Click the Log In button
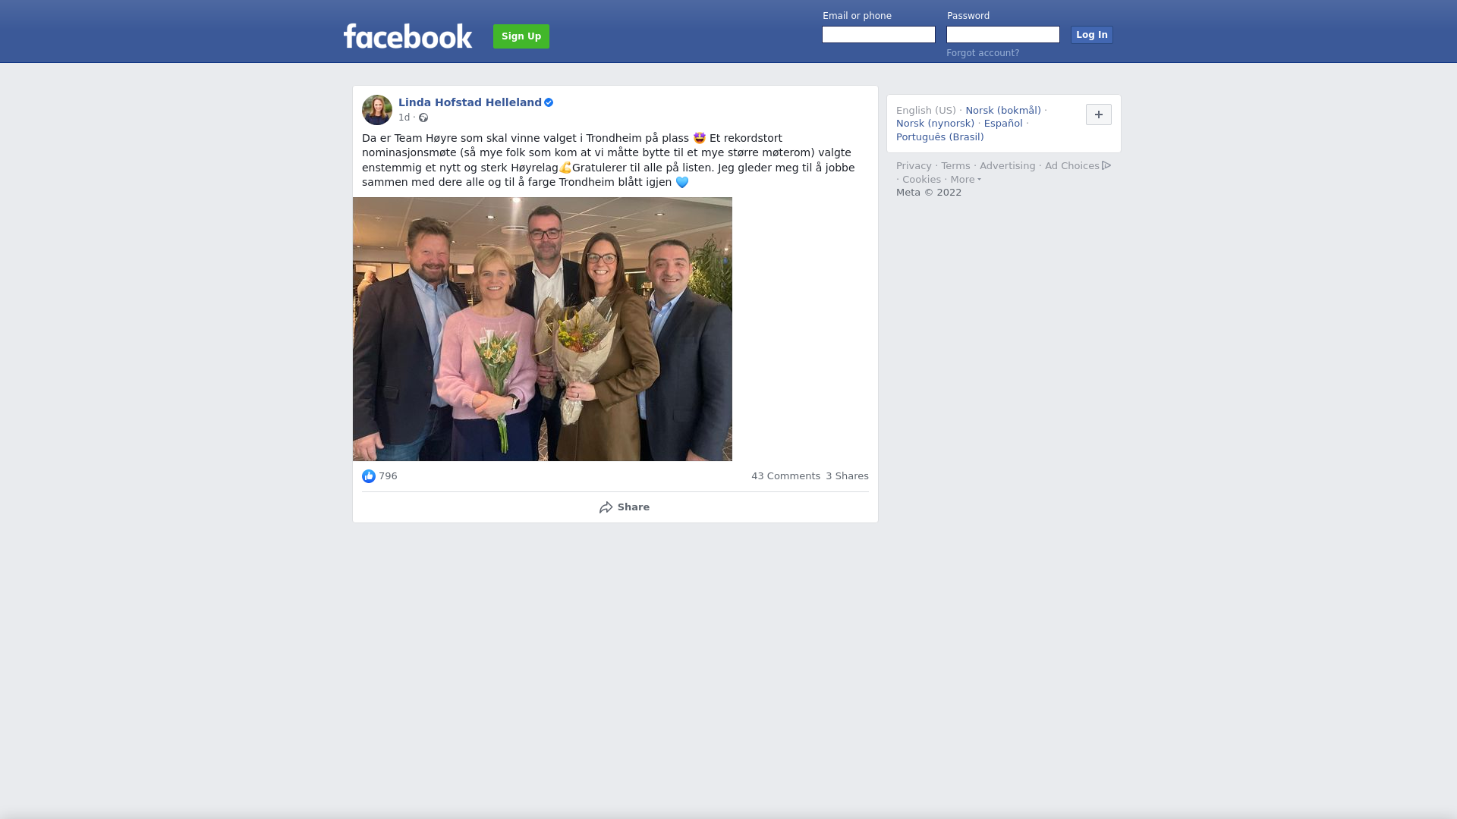 click(x=1092, y=35)
